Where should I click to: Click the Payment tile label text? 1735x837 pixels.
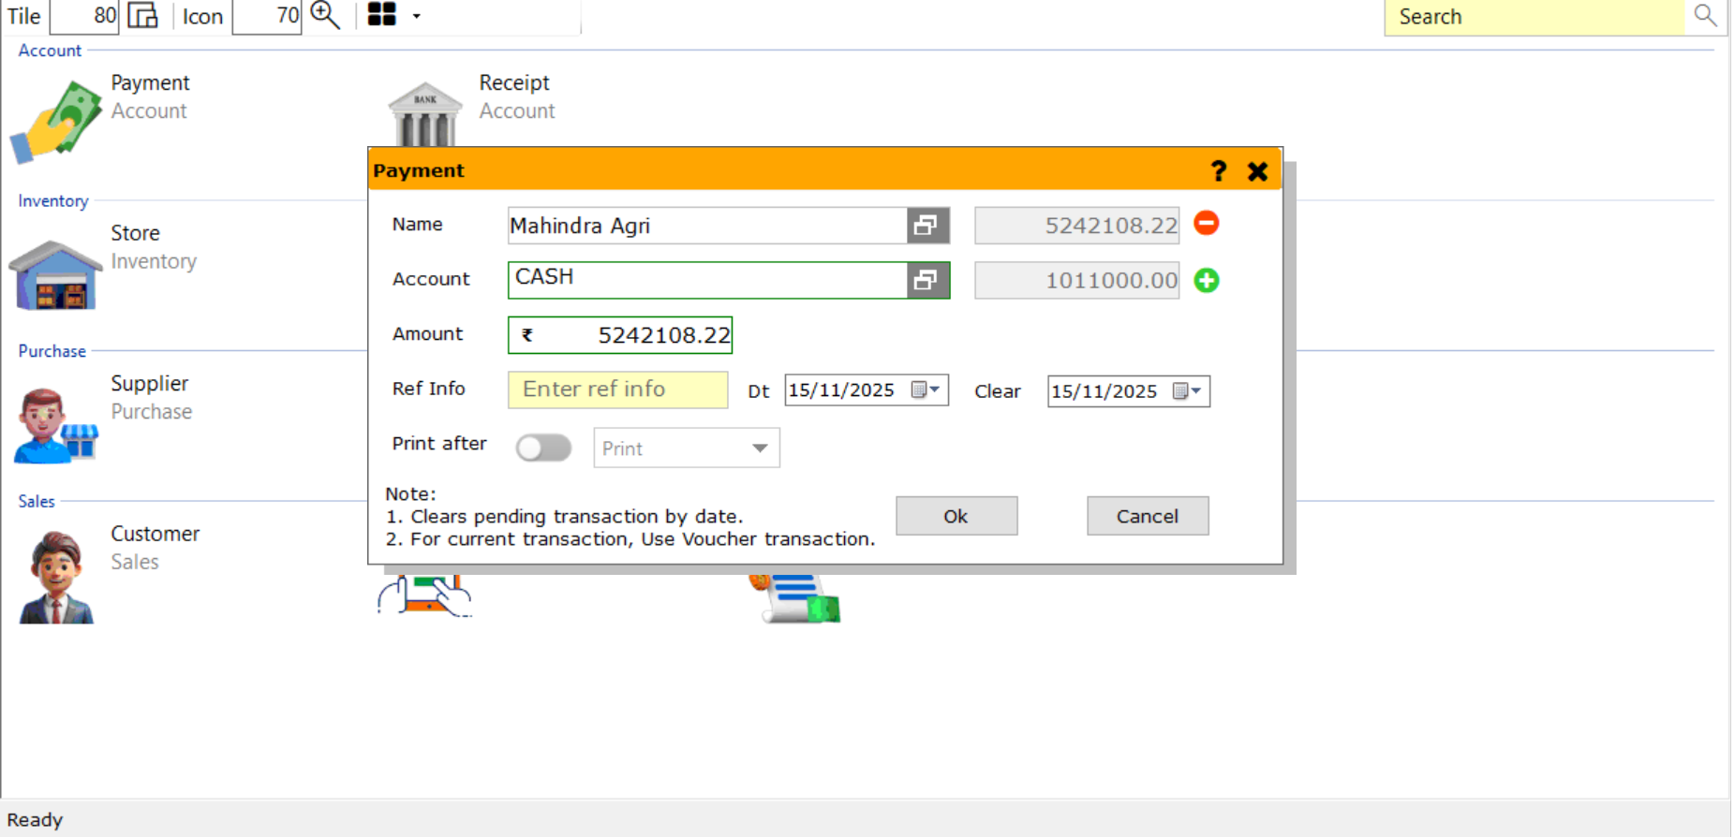tap(150, 83)
